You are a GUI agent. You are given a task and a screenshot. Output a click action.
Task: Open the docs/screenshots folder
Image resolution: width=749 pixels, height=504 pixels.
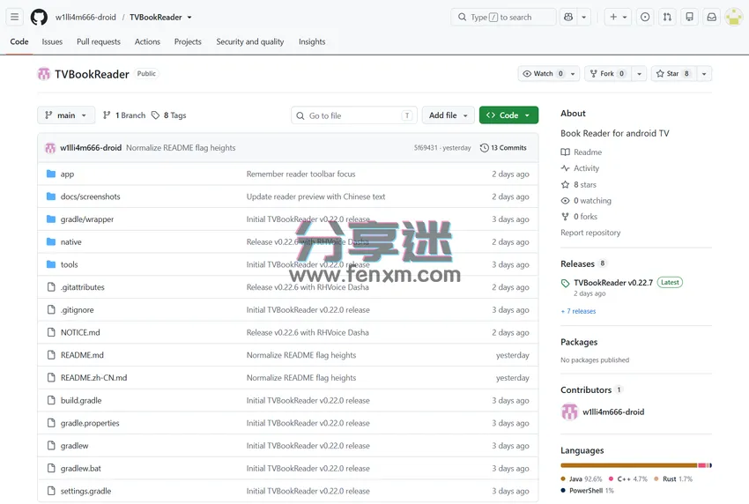coord(90,196)
